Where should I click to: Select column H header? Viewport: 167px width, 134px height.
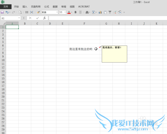119,24
